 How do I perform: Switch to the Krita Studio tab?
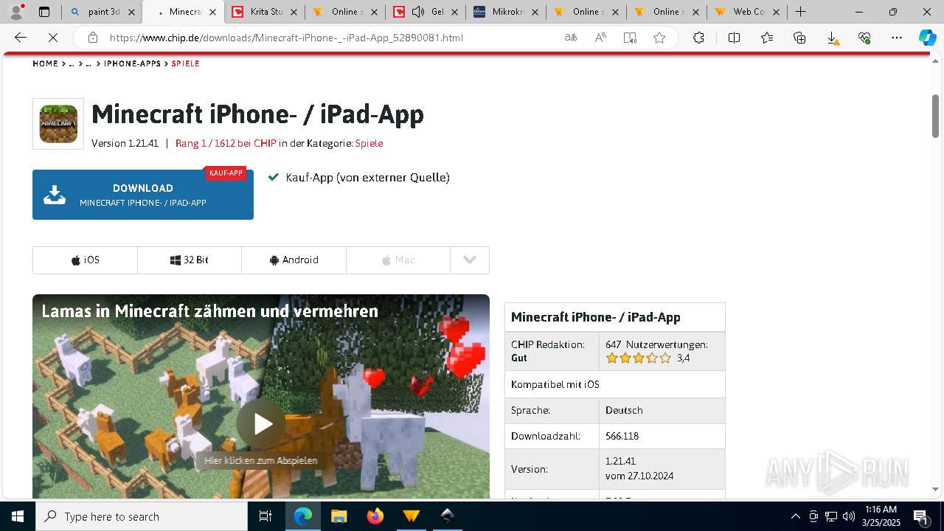pyautogui.click(x=265, y=12)
